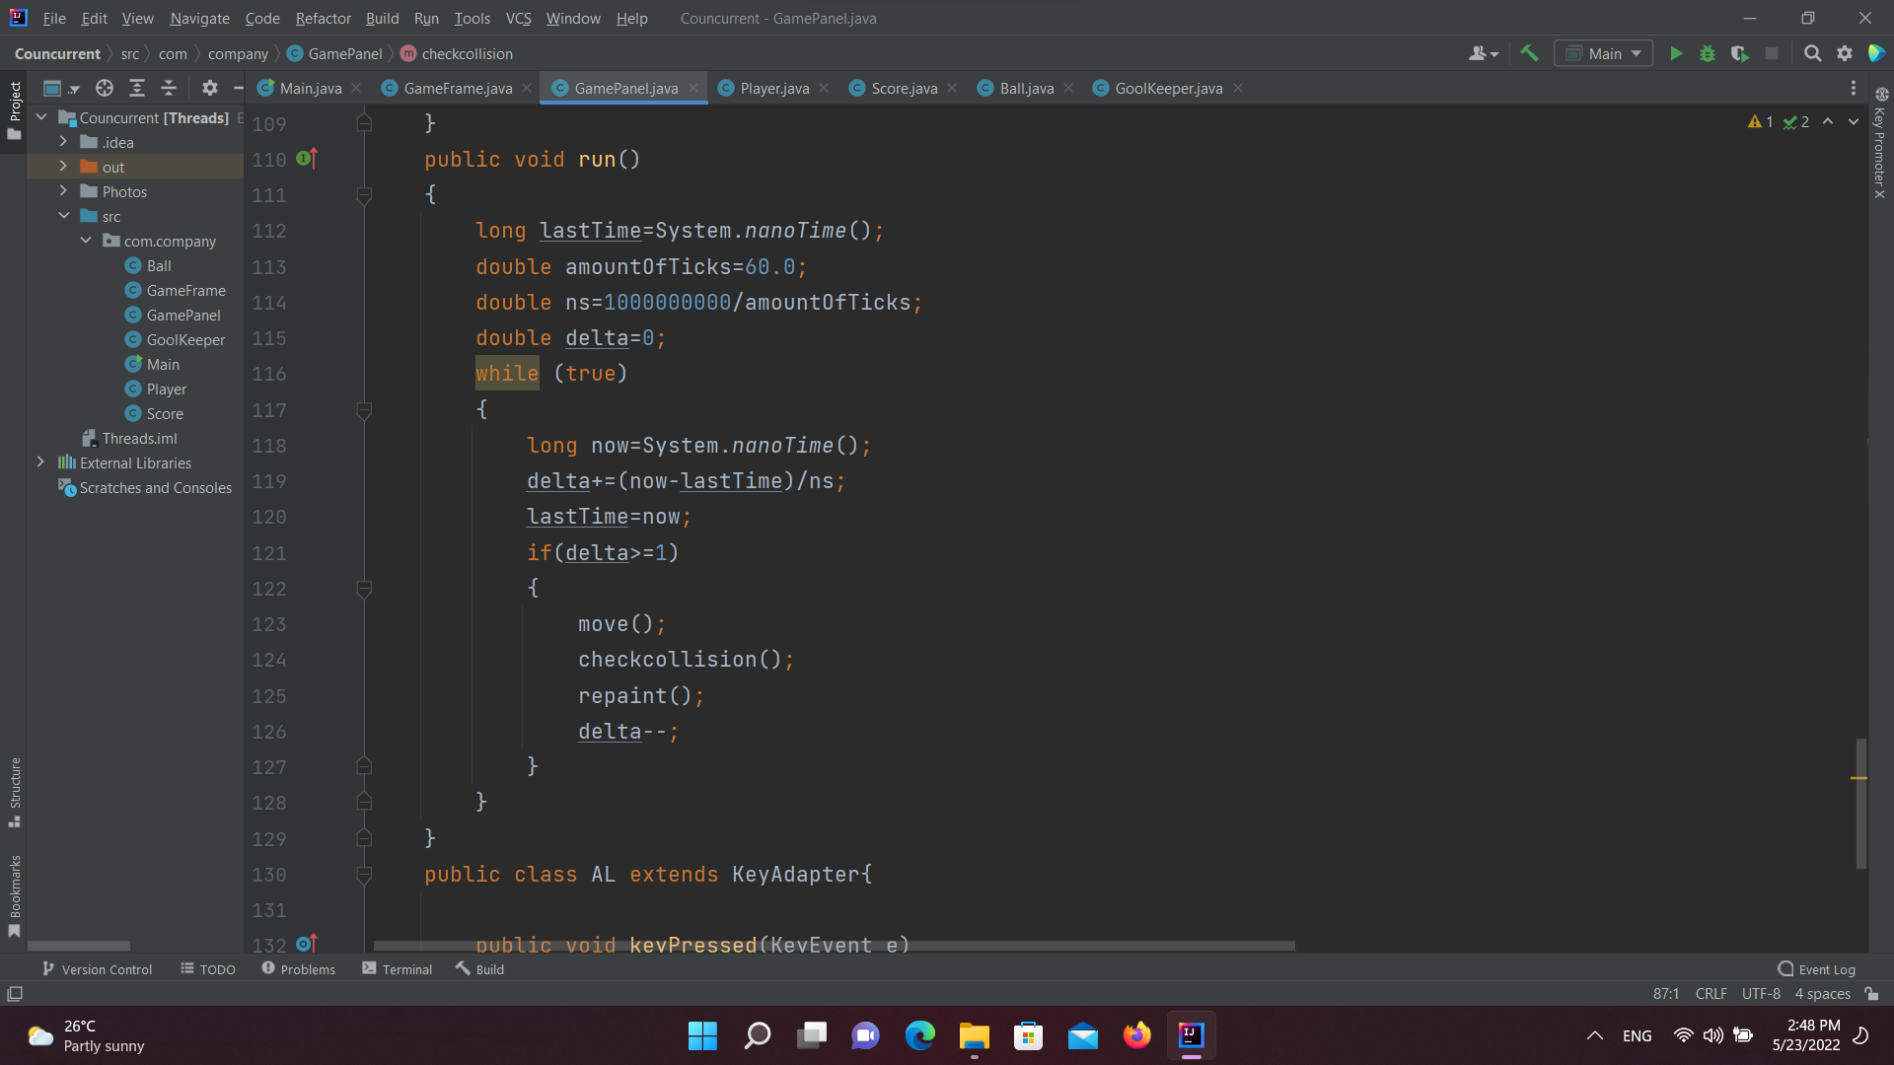This screenshot has height=1065, width=1894.
Task: Run Main with coverage
Action: click(1738, 53)
